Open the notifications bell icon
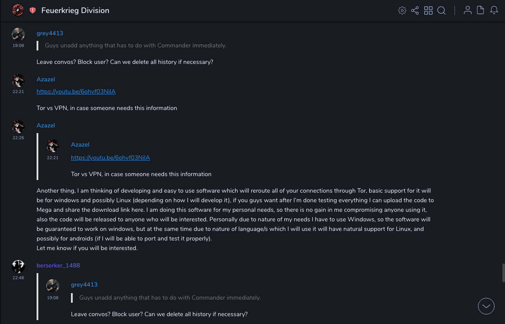This screenshot has width=505, height=324. pyautogui.click(x=494, y=10)
